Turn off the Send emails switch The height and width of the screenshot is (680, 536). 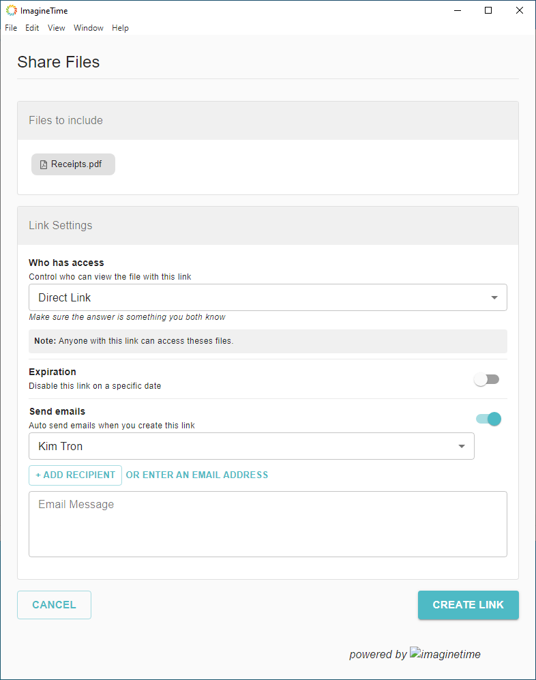(x=489, y=419)
